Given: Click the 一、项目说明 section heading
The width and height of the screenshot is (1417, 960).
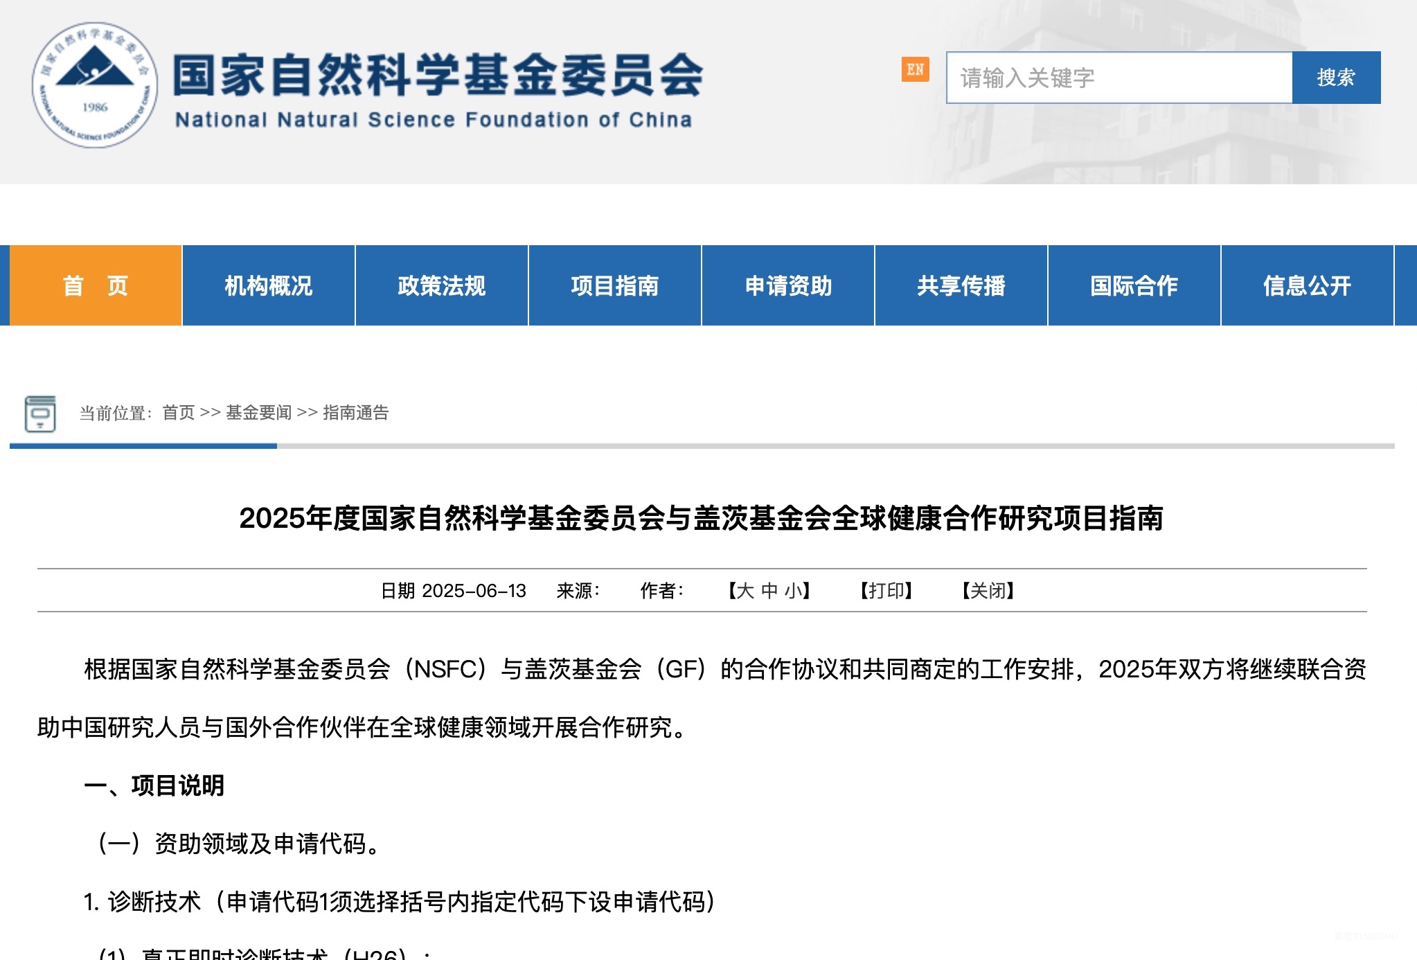Looking at the screenshot, I should (154, 785).
